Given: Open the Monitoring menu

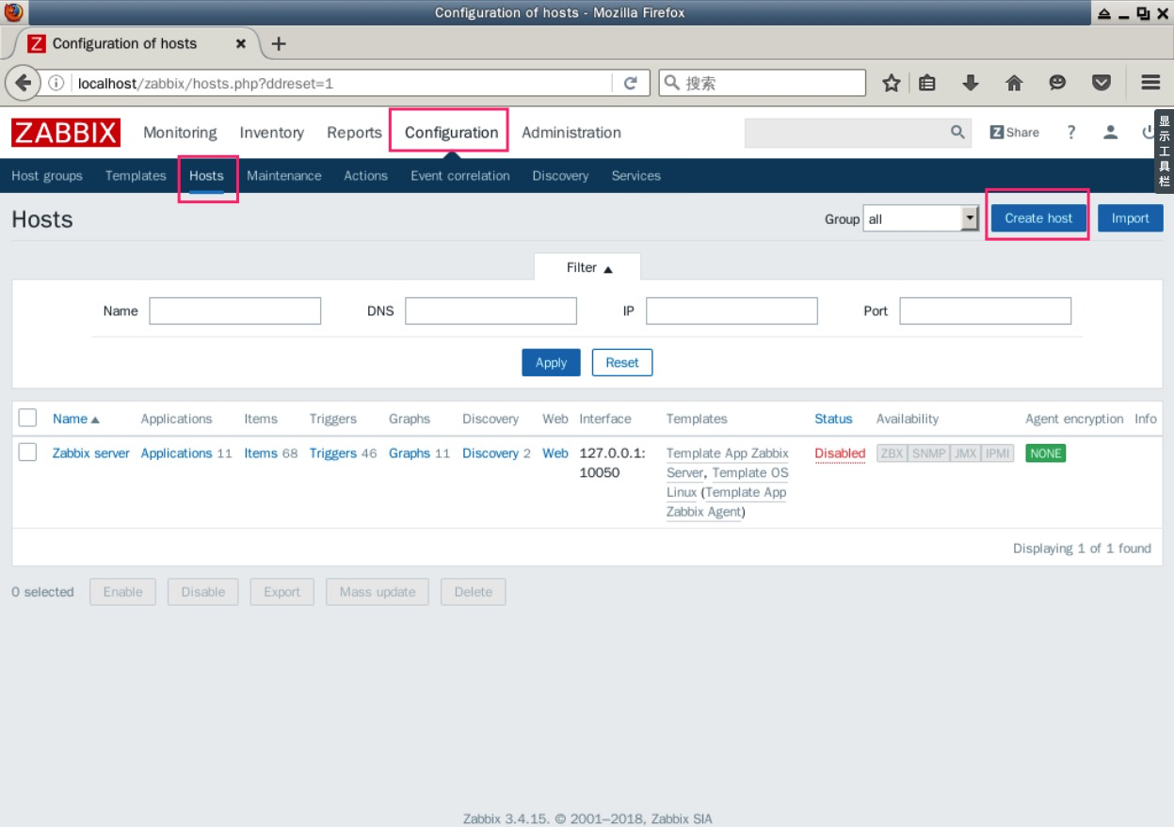Looking at the screenshot, I should coord(180,132).
